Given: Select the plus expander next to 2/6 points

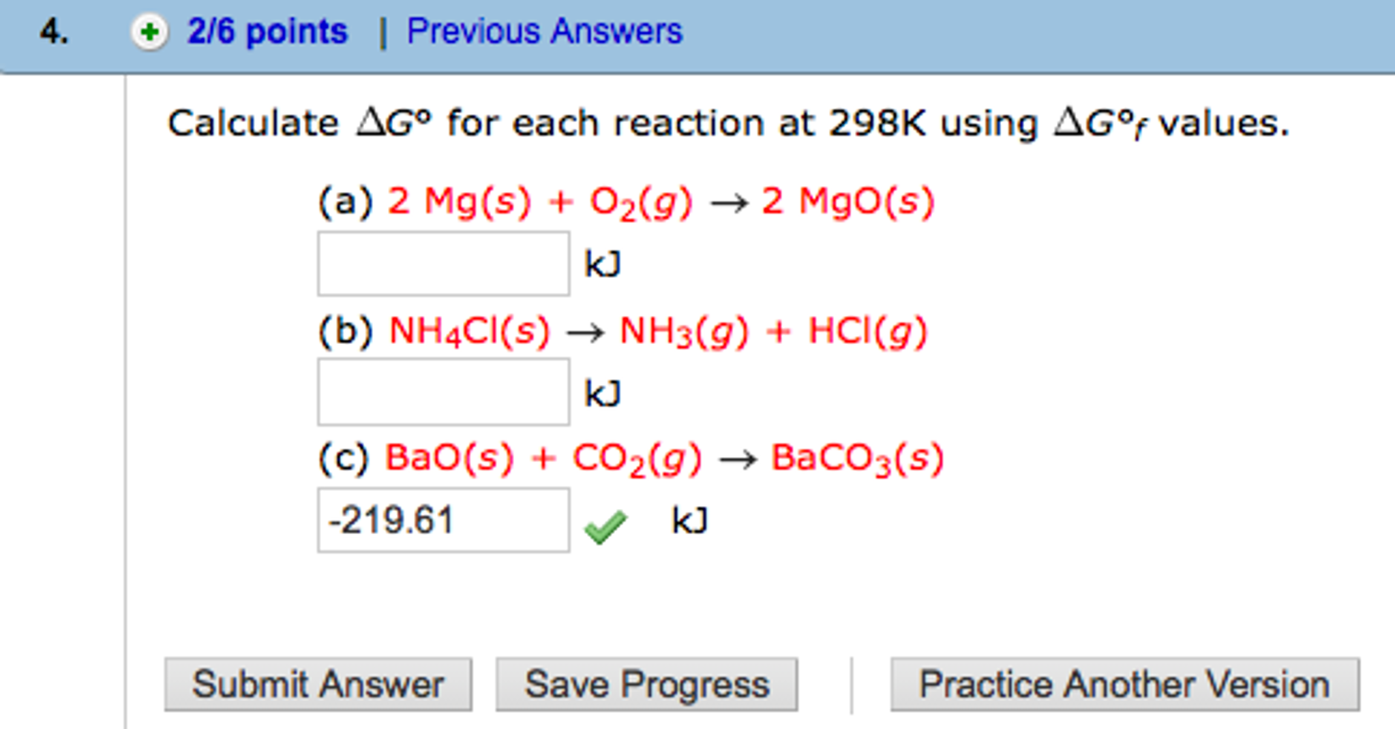Looking at the screenshot, I should (x=151, y=30).
